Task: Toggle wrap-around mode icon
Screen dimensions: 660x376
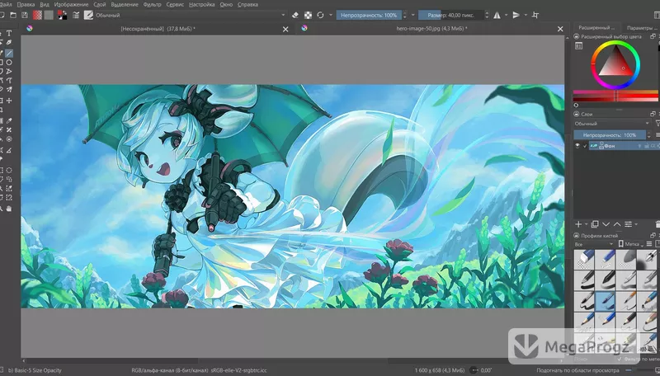Action: (x=535, y=15)
